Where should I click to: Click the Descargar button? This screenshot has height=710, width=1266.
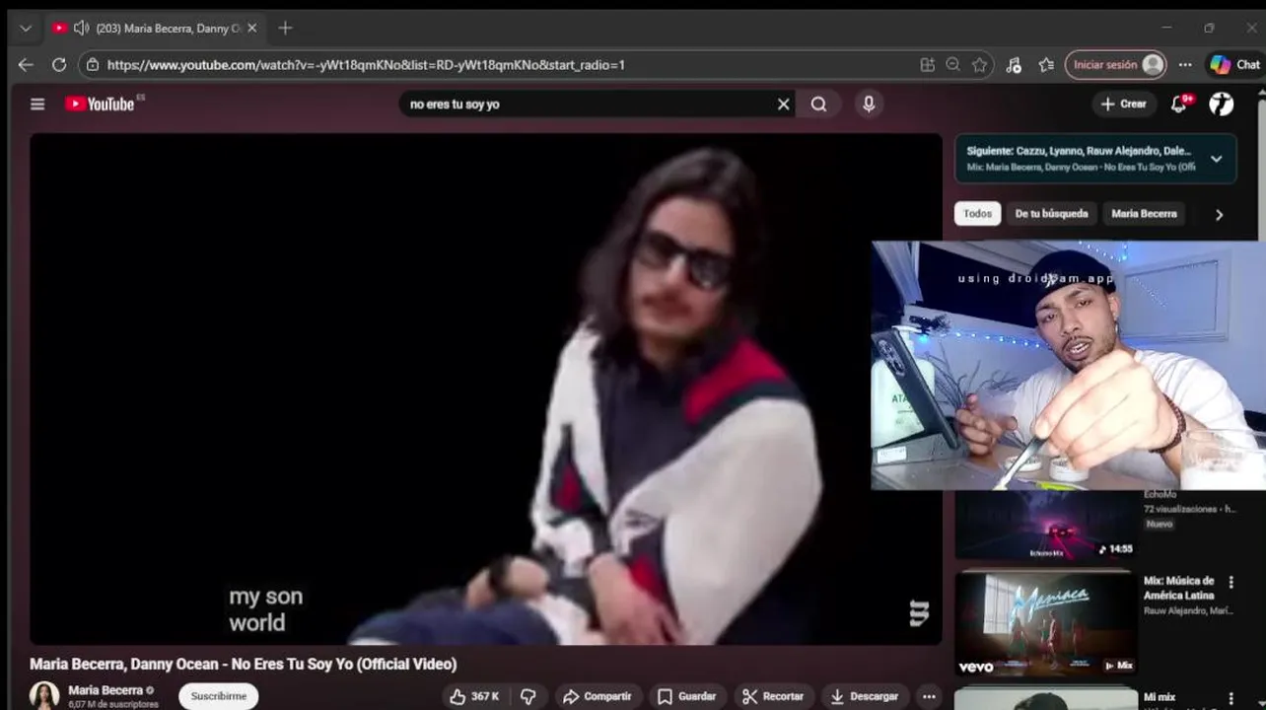tap(864, 696)
